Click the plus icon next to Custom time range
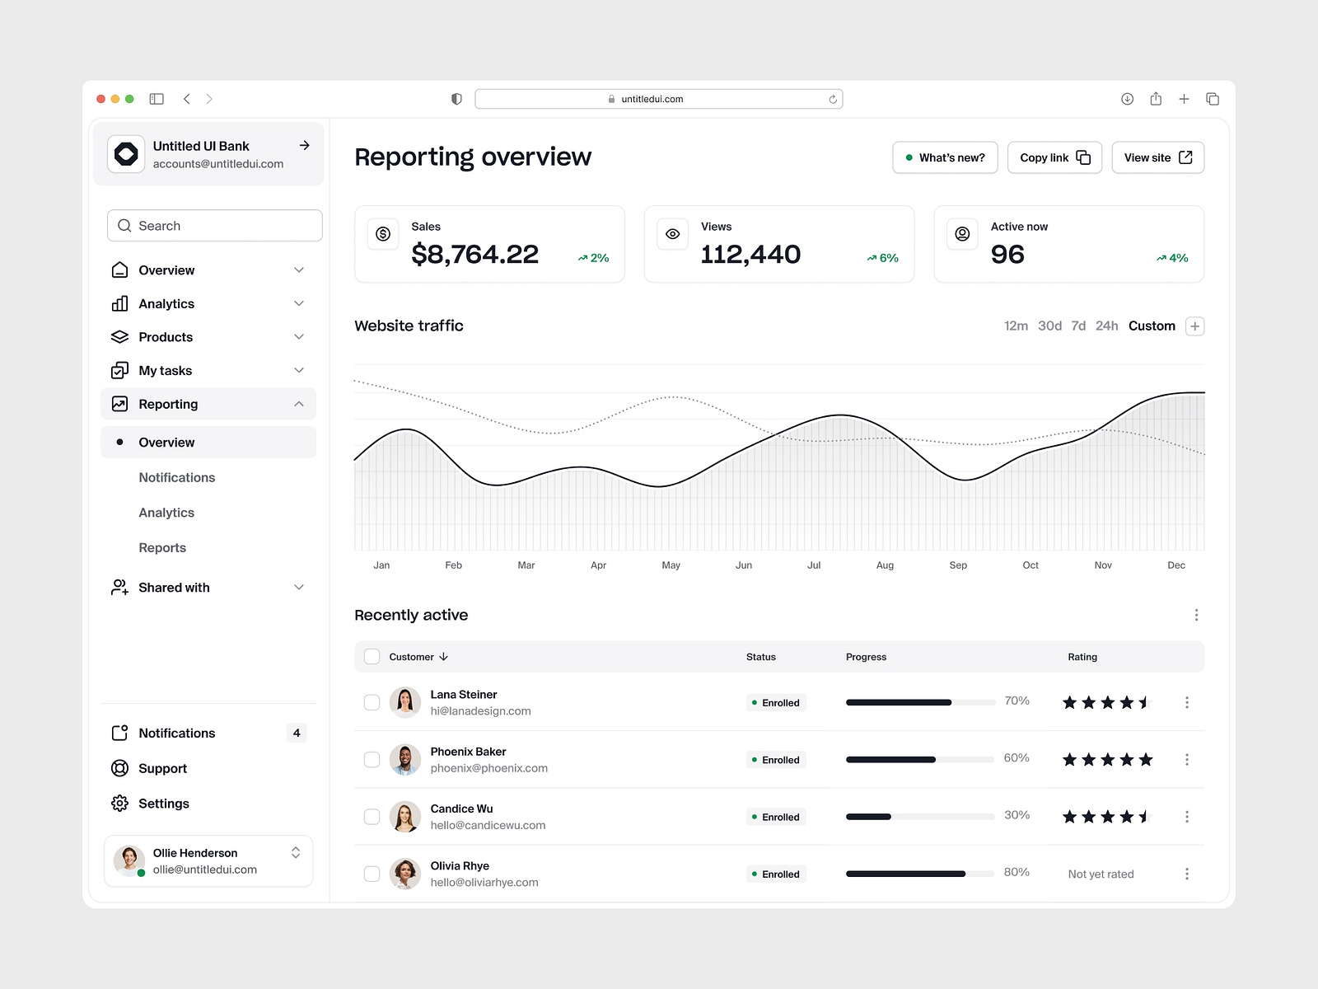 (1194, 326)
